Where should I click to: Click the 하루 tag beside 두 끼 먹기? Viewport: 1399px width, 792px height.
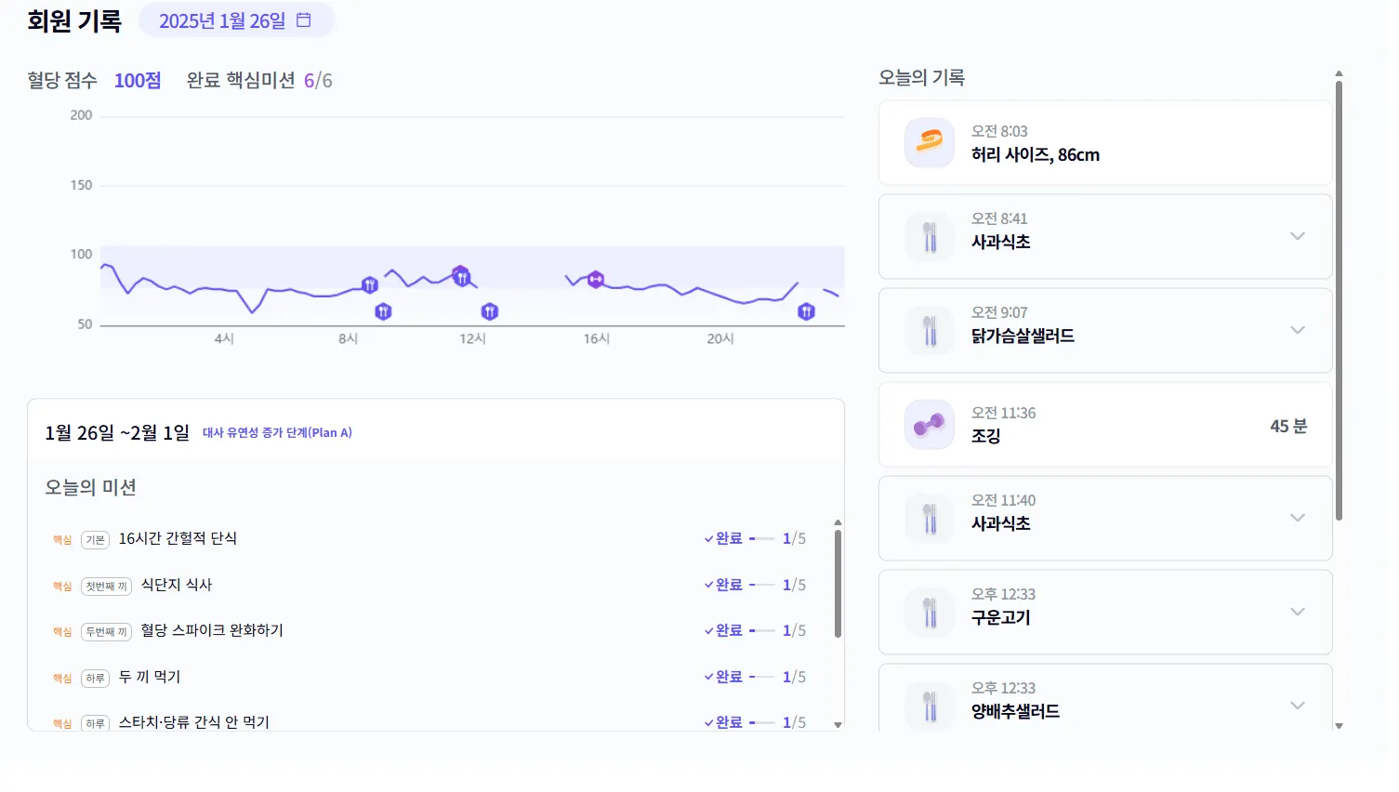click(x=96, y=678)
